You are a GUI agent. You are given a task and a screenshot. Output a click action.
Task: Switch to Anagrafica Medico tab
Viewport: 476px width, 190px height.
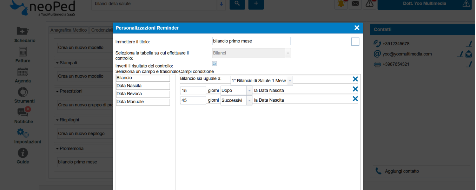[x=69, y=30]
